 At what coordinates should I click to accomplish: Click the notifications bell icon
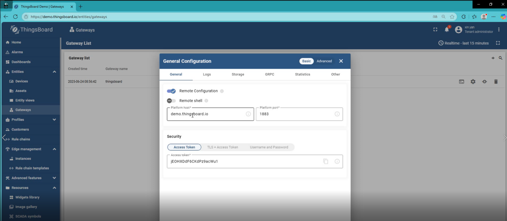point(447,30)
